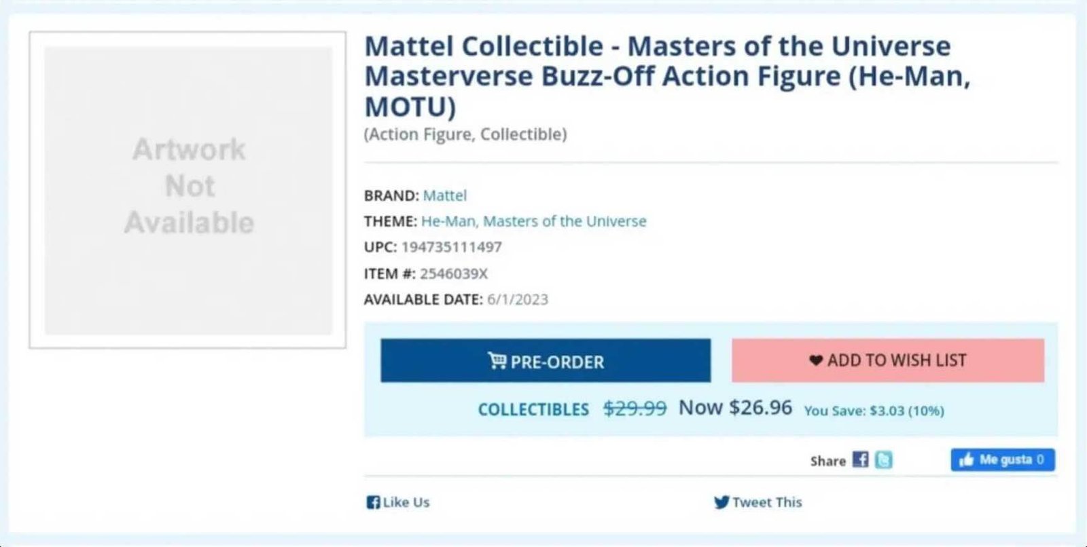
Task: Click the Facebook share icon beside Share
Action: pyautogui.click(x=860, y=460)
